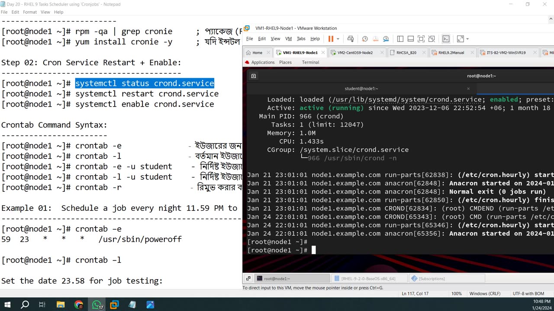Viewport: 554px width, 311px height.
Task: Open the dropdown arrow beside the pause button
Action: pyautogui.click(x=338, y=39)
